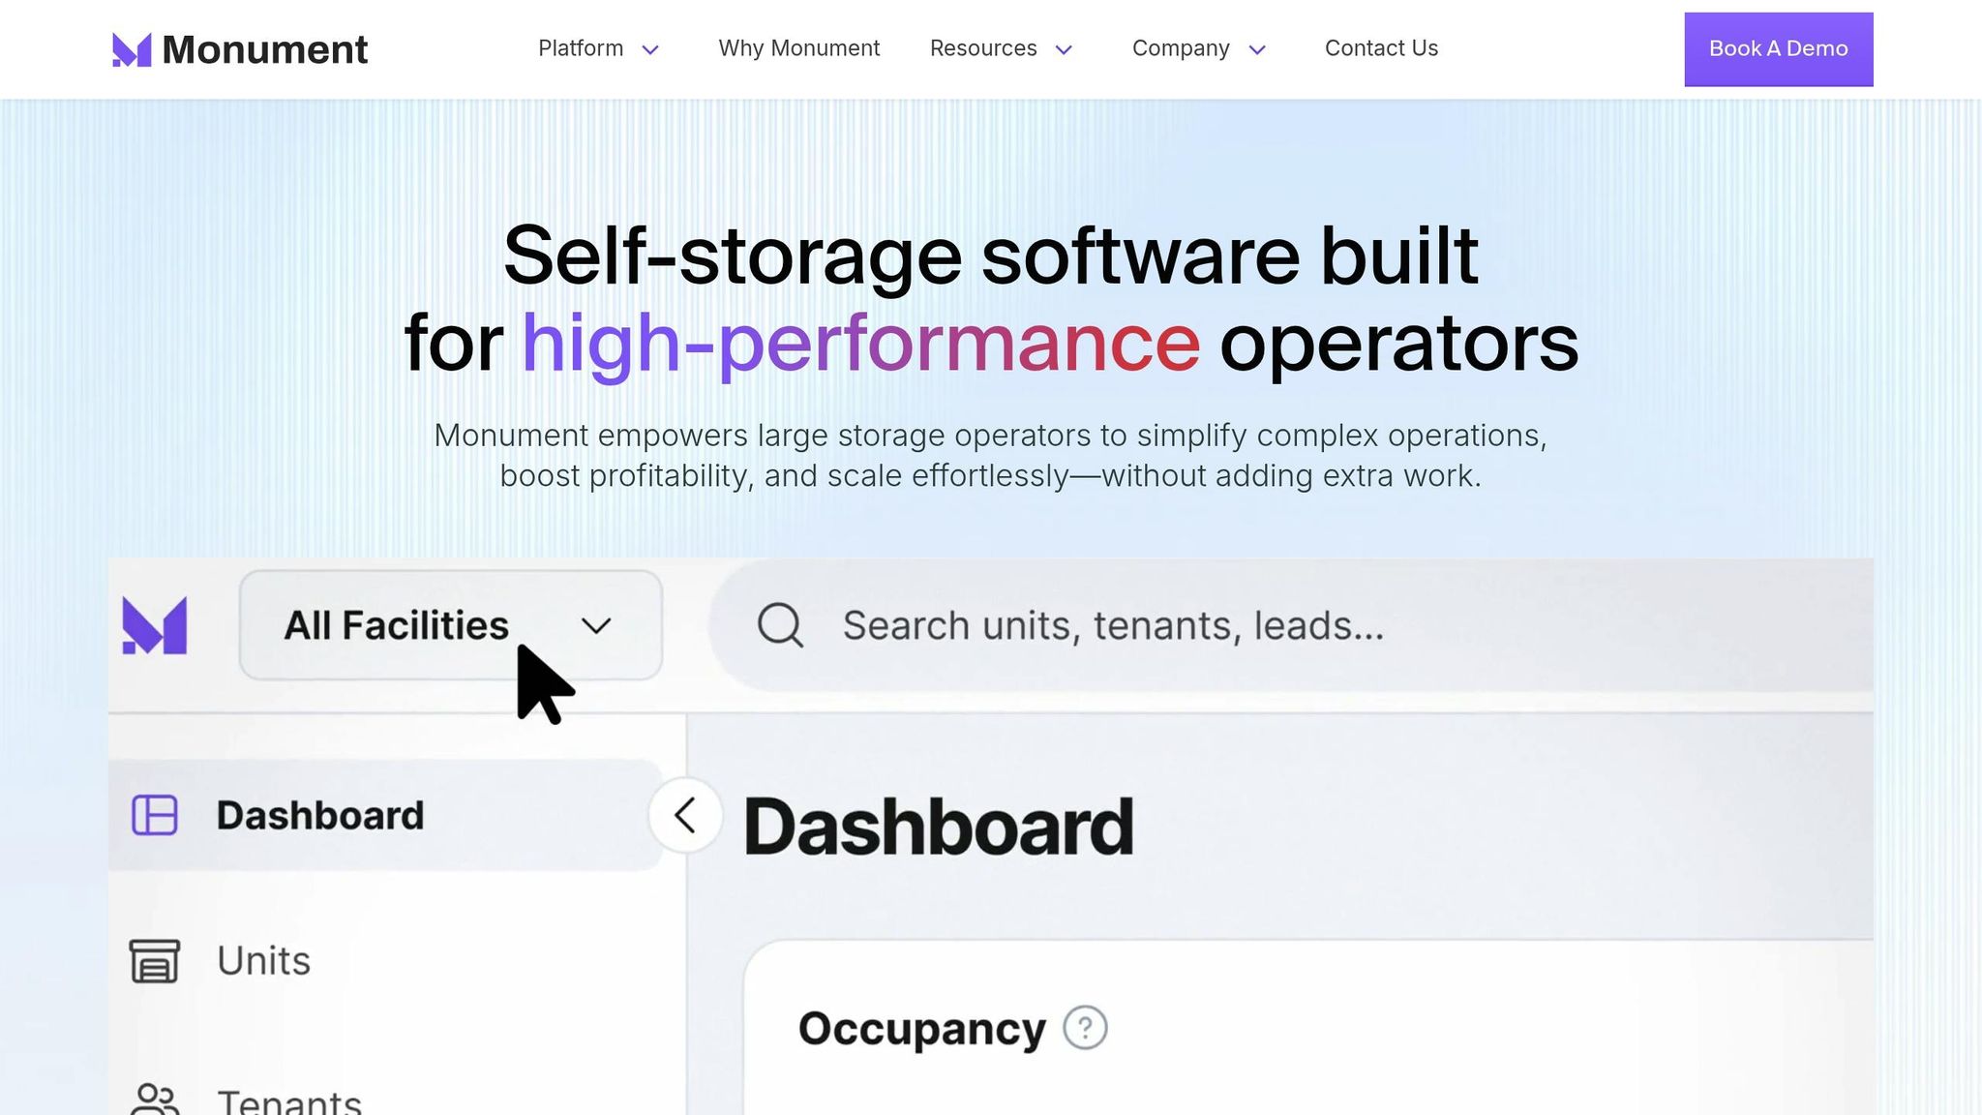
Task: Click the Dashboard sidebar icon
Action: pyautogui.click(x=155, y=815)
